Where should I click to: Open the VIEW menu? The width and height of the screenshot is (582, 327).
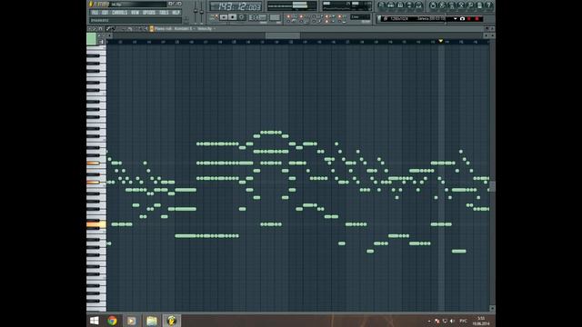tap(135, 13)
